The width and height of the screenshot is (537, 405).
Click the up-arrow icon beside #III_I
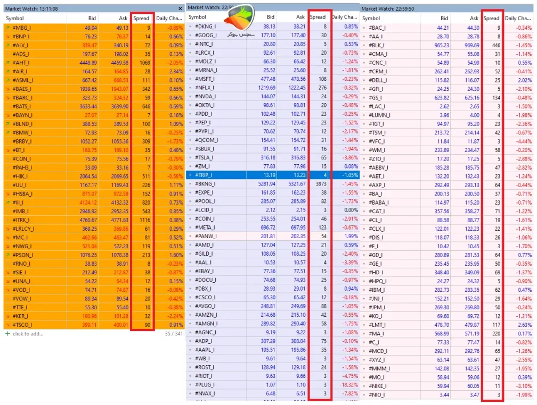[x=7, y=203]
